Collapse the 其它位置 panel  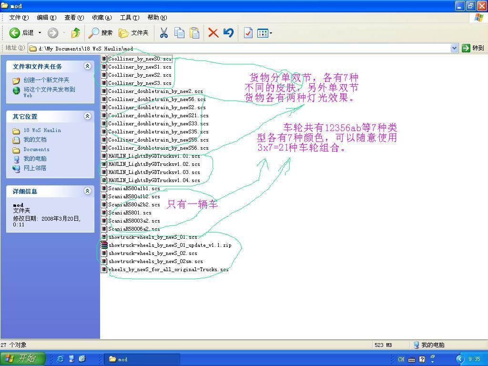pyautogui.click(x=87, y=116)
